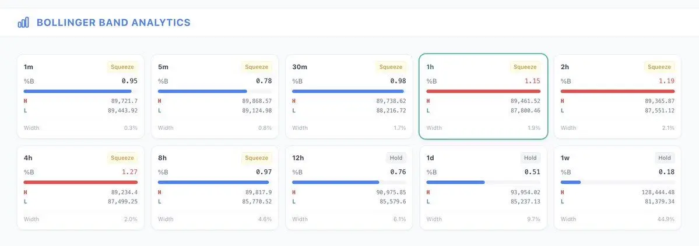Click the Squeeze badge on 1h card

pyautogui.click(x=525, y=67)
